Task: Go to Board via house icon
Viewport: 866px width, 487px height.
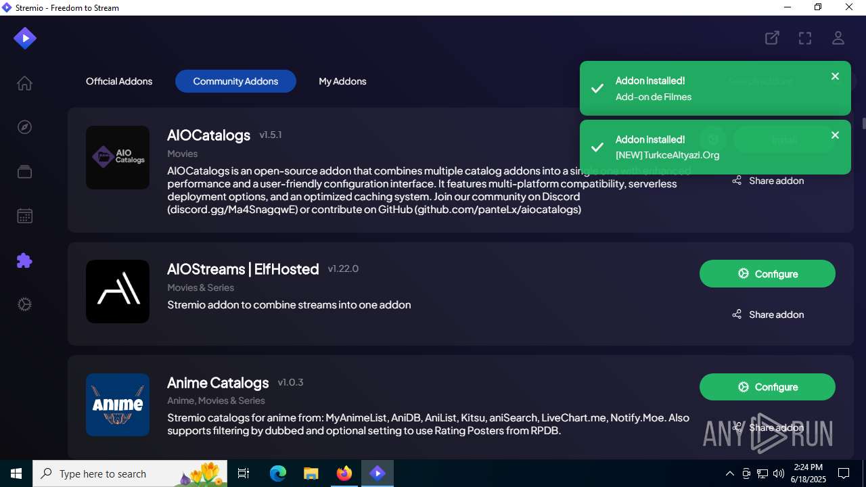Action: tap(24, 83)
